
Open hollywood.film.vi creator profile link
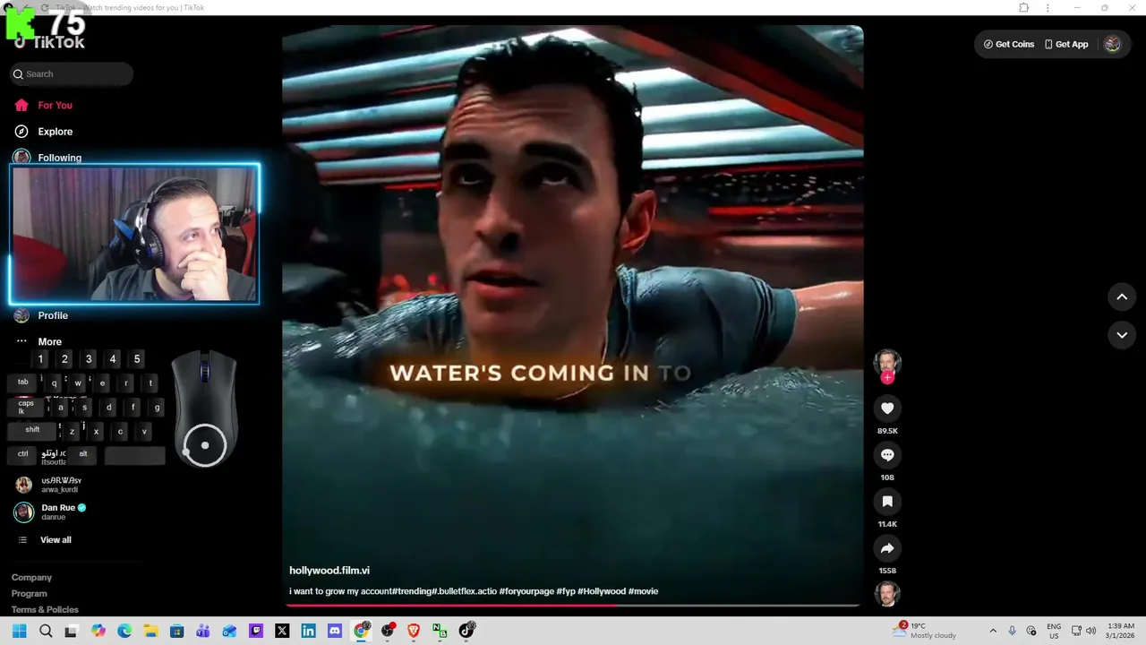pyautogui.click(x=329, y=571)
